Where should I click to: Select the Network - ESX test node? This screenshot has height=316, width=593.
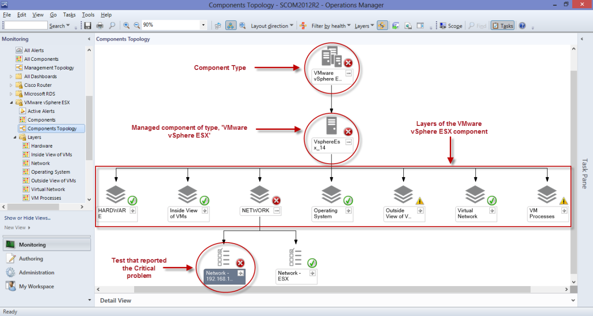click(x=297, y=266)
